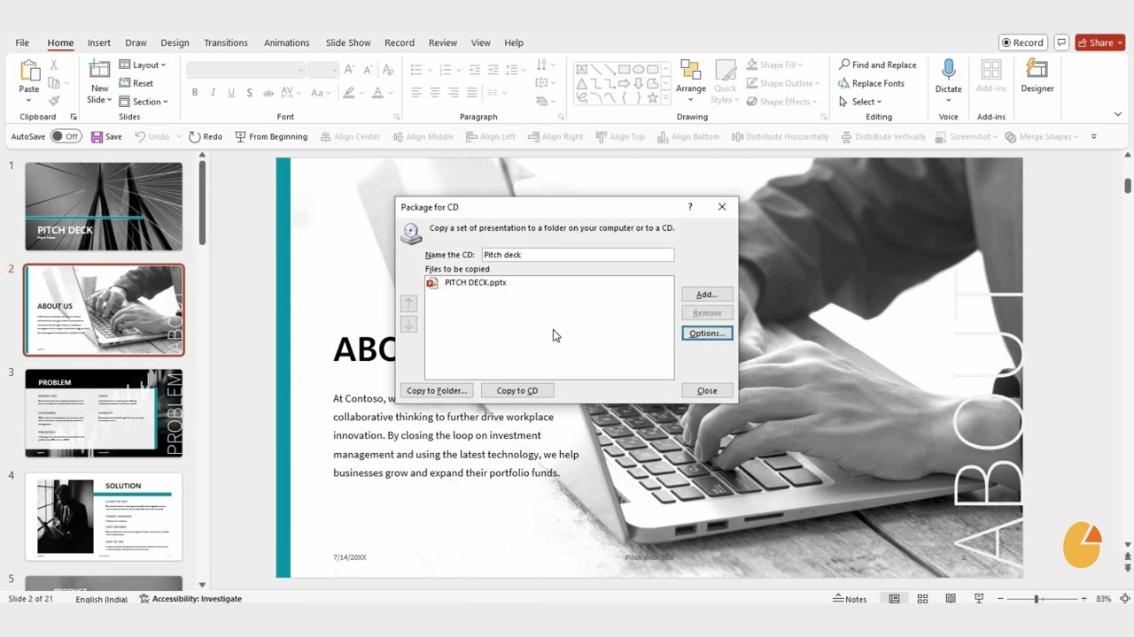This screenshot has height=637, width=1134.
Task: Click the zoom in plus button
Action: pos(1084,599)
